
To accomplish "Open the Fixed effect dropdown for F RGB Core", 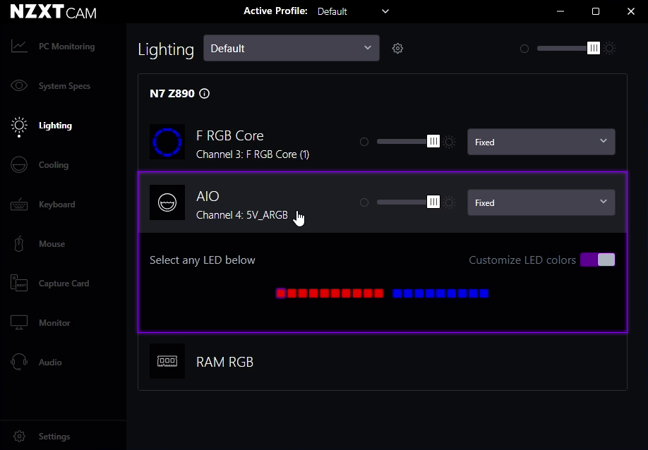I will click(541, 142).
